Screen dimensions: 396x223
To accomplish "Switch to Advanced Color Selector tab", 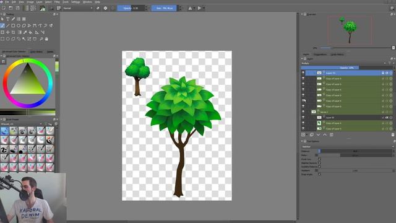I will pyautogui.click(x=14, y=51).
